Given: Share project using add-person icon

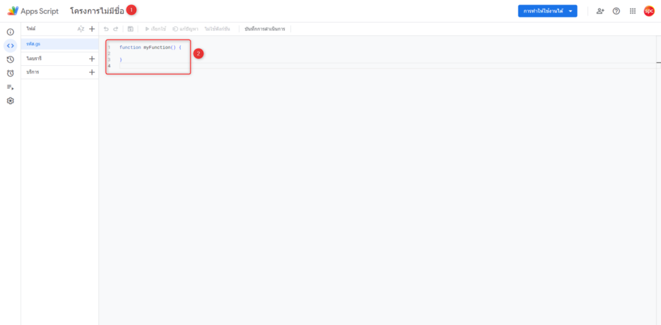Looking at the screenshot, I should coord(600,11).
